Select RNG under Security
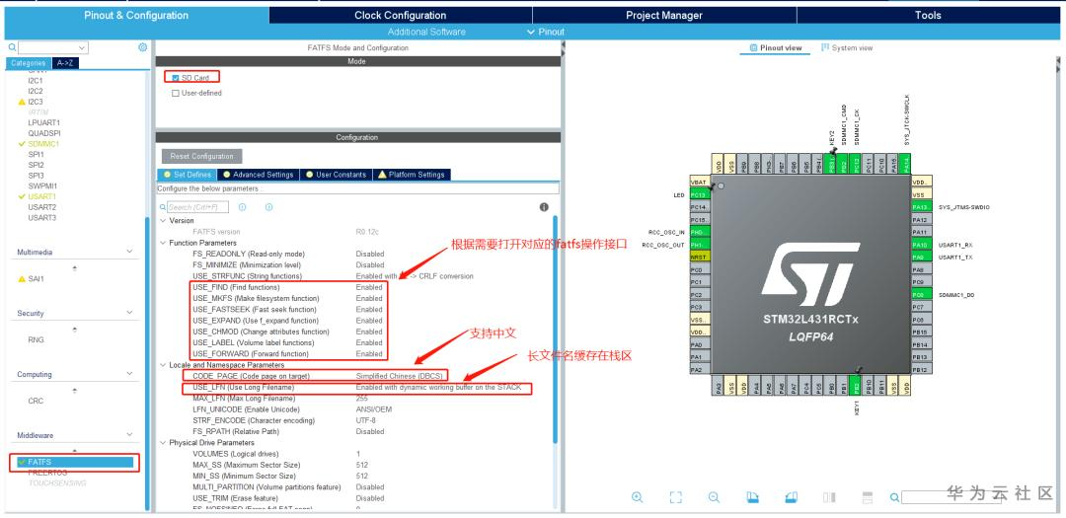The image size is (1066, 518). [x=37, y=339]
